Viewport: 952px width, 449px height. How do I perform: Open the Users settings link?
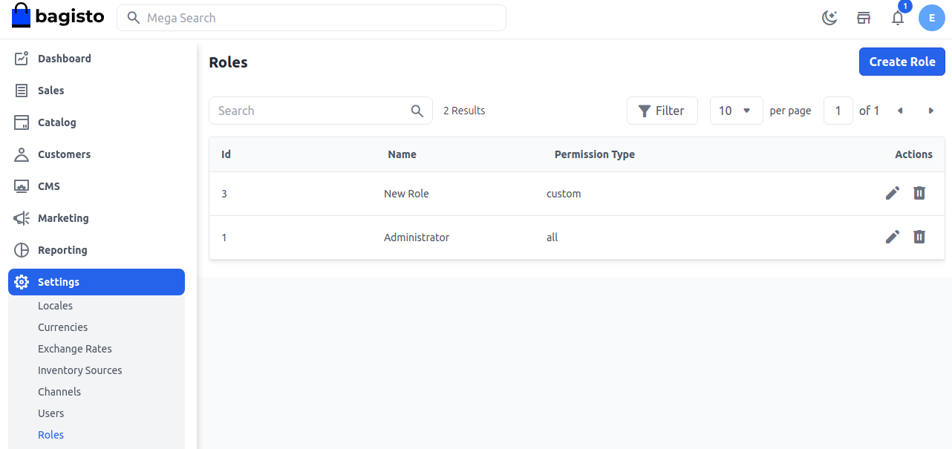[51, 413]
